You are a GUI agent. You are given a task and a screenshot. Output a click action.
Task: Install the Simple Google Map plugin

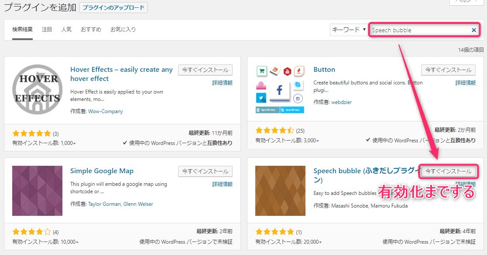(205, 171)
